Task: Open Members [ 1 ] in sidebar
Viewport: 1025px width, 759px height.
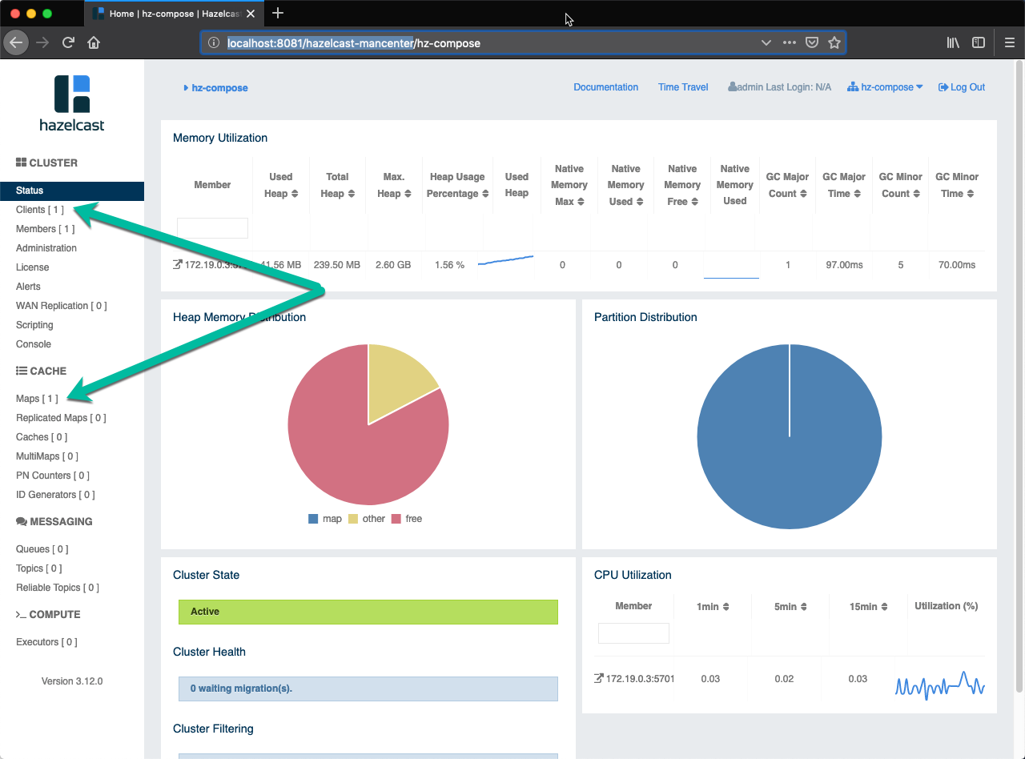Action: coord(45,229)
